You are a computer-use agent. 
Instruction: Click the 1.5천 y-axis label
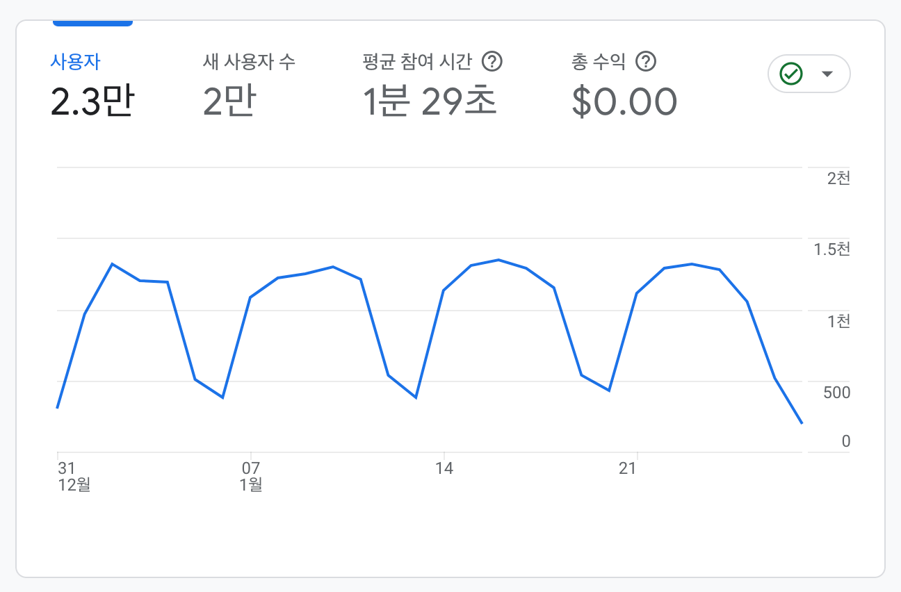coord(831,249)
